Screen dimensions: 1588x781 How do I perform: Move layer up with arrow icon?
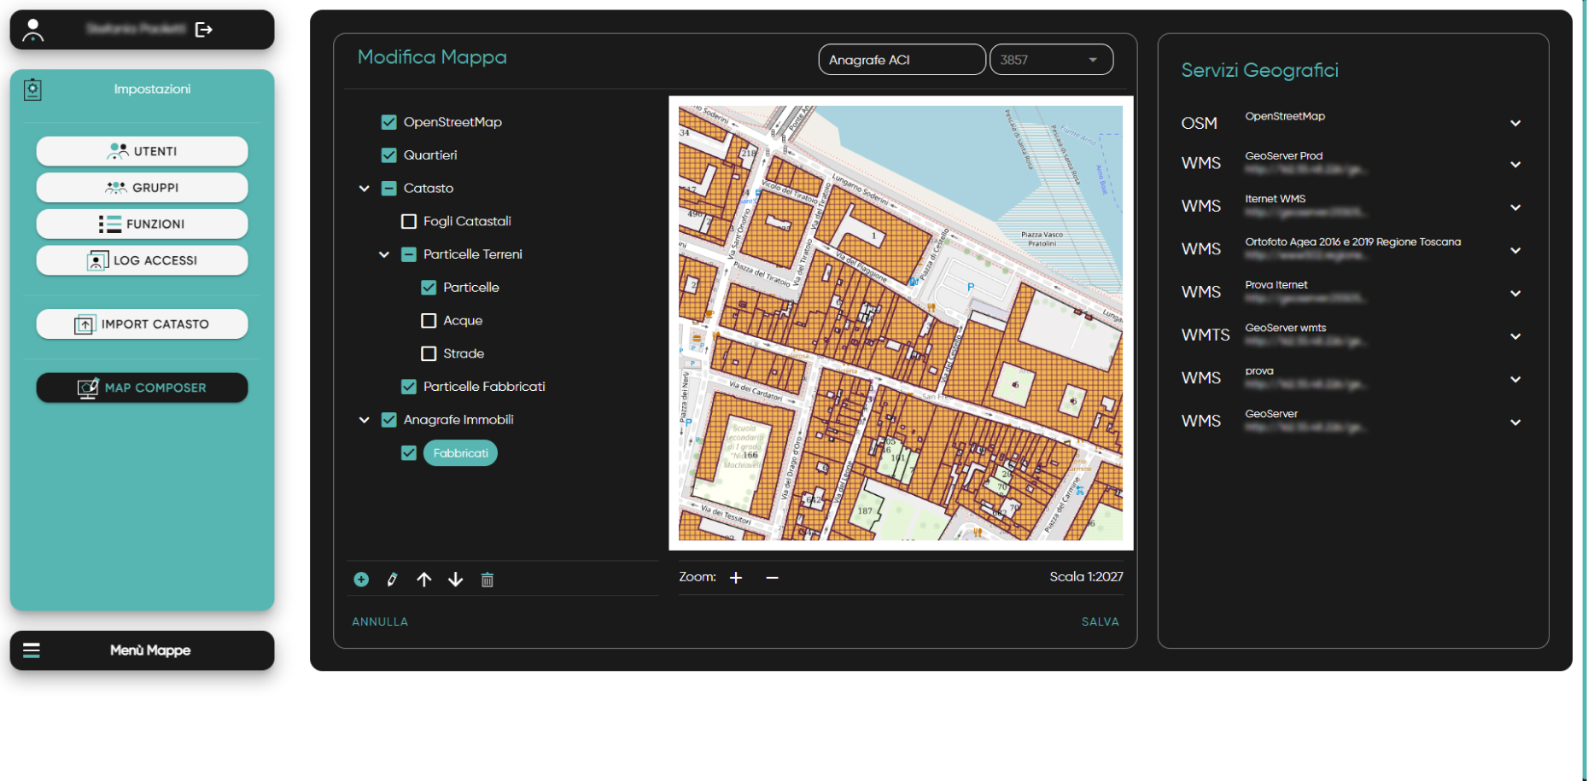[424, 580]
